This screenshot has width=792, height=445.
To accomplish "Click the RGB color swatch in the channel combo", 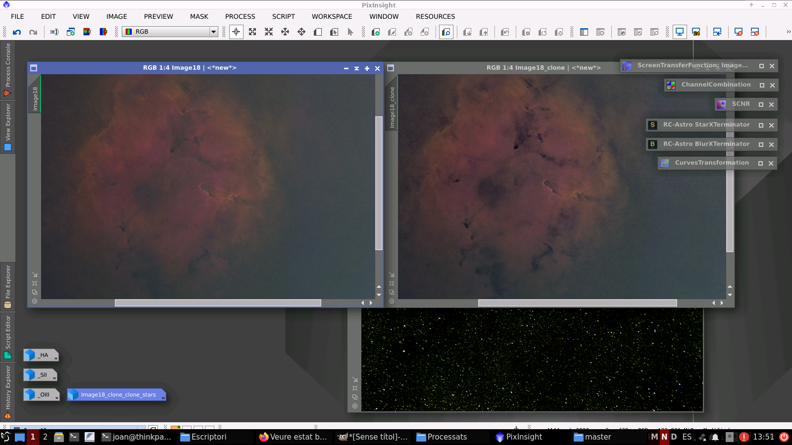I will point(128,32).
